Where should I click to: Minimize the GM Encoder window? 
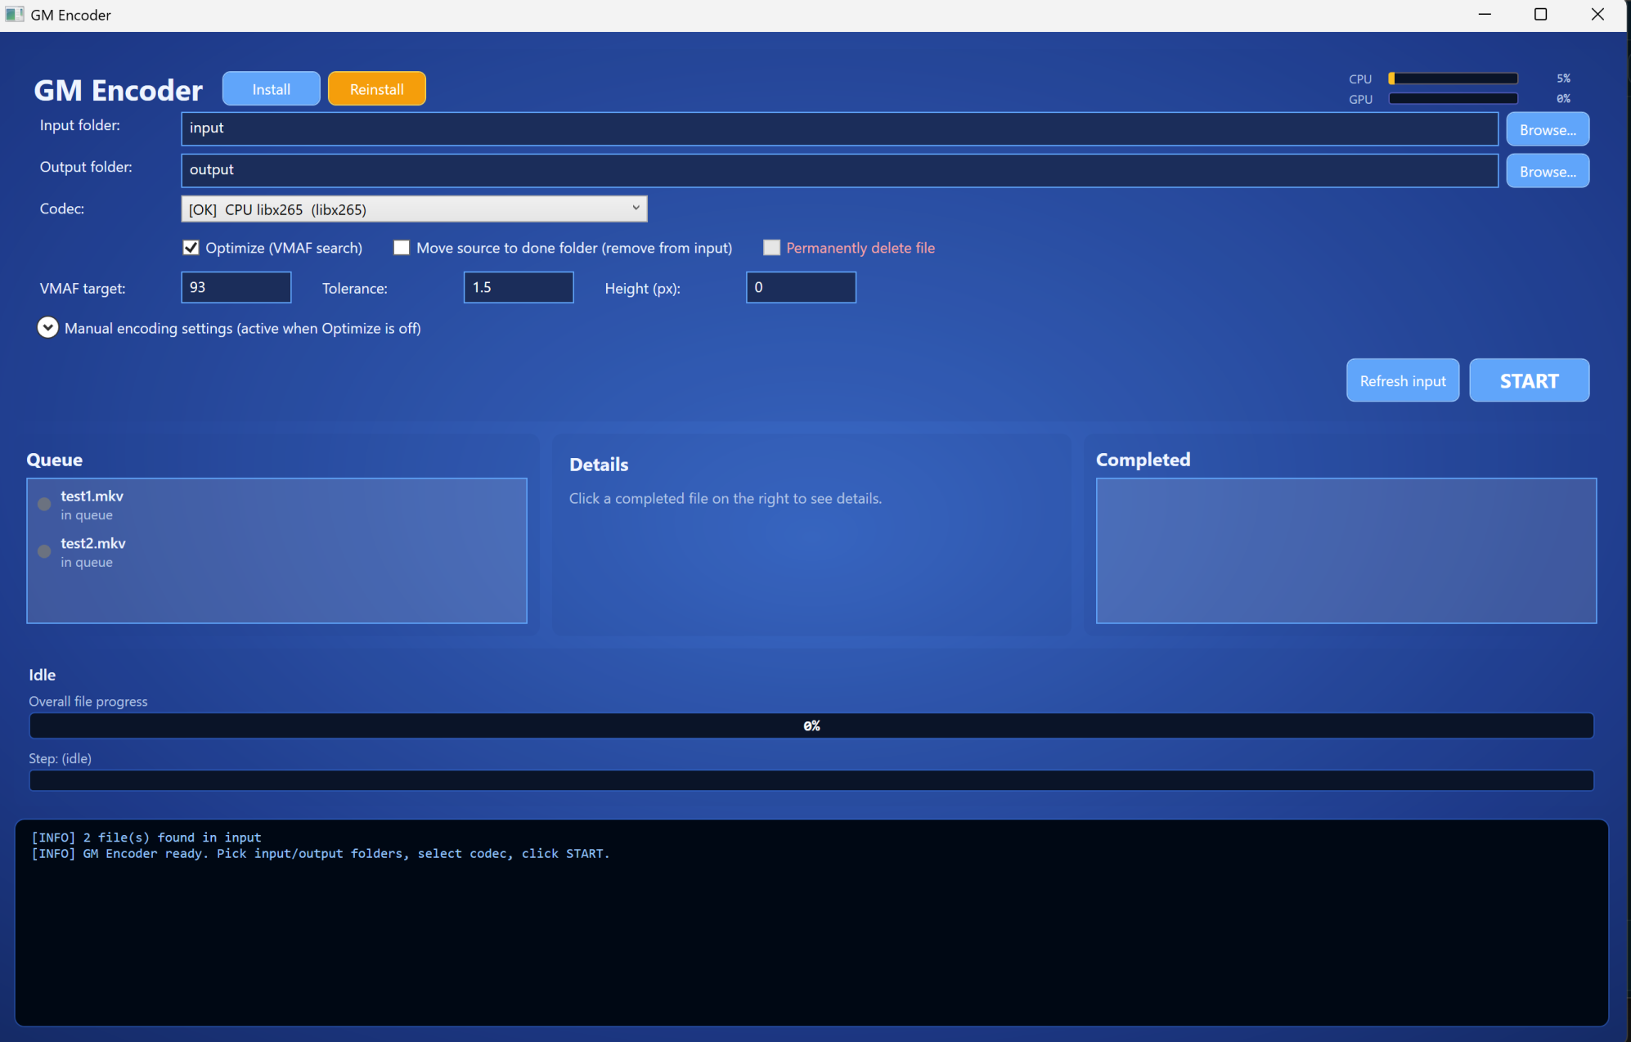(x=1485, y=15)
